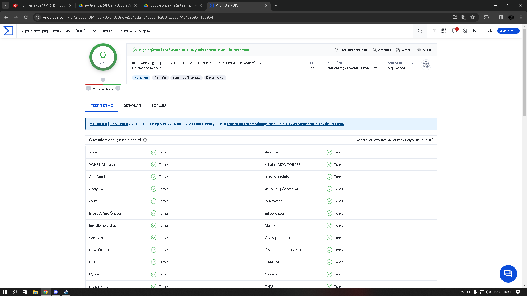Click the search magnifier icon

[x=420, y=31]
